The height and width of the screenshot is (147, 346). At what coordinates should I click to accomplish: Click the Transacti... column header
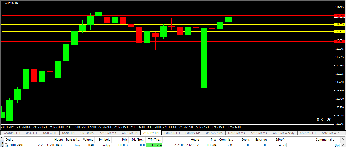(x=72, y=140)
